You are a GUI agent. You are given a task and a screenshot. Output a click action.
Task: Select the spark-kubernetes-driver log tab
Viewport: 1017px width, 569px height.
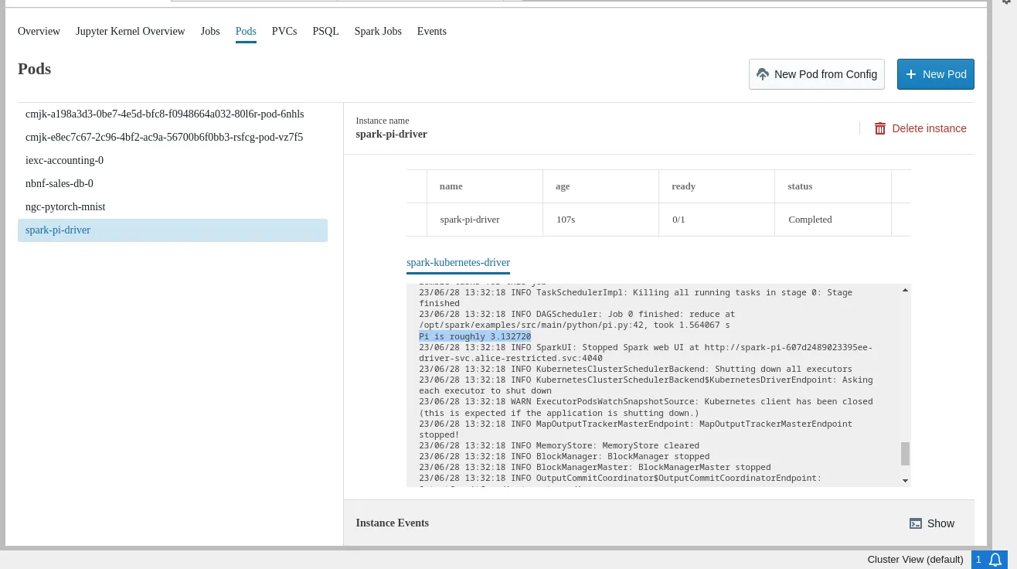tap(458, 263)
